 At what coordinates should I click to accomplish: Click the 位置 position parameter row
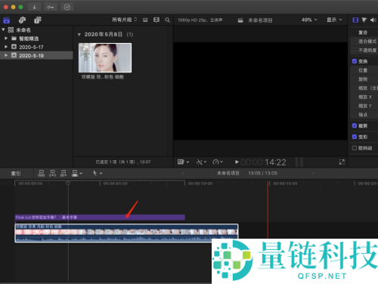(364, 70)
